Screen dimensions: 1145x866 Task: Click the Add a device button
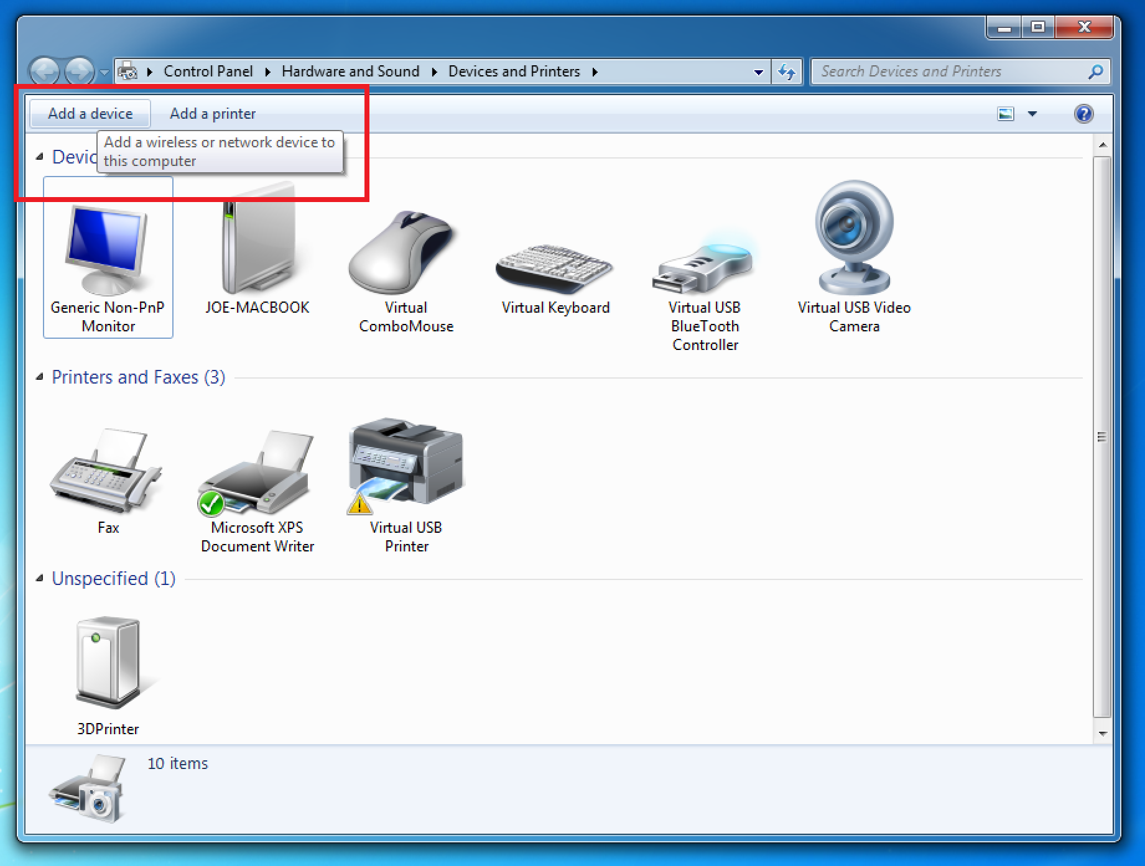pos(90,114)
